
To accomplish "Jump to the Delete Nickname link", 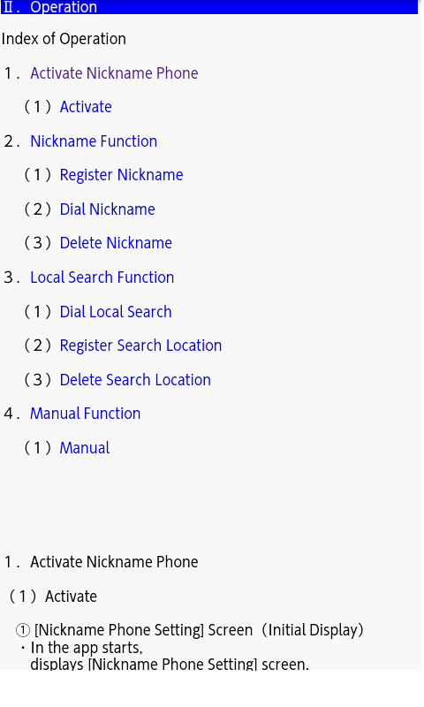I will (x=116, y=243).
